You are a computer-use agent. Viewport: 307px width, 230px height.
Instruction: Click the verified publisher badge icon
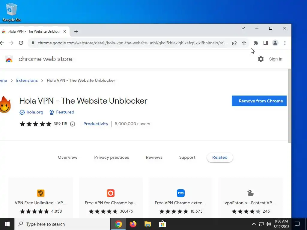pos(22,112)
